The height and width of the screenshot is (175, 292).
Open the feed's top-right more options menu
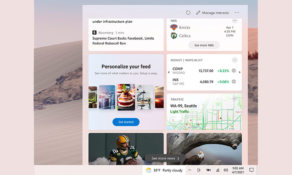[237, 13]
